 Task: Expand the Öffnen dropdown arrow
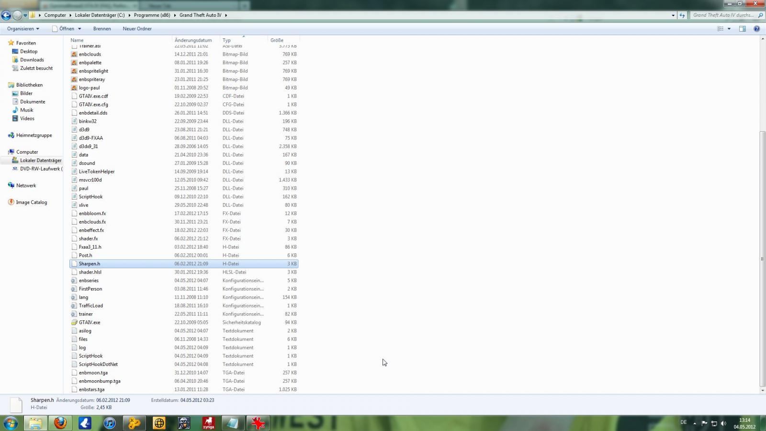click(x=79, y=29)
